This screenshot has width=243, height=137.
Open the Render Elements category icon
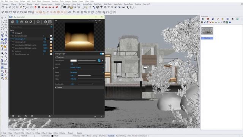pos(26,22)
